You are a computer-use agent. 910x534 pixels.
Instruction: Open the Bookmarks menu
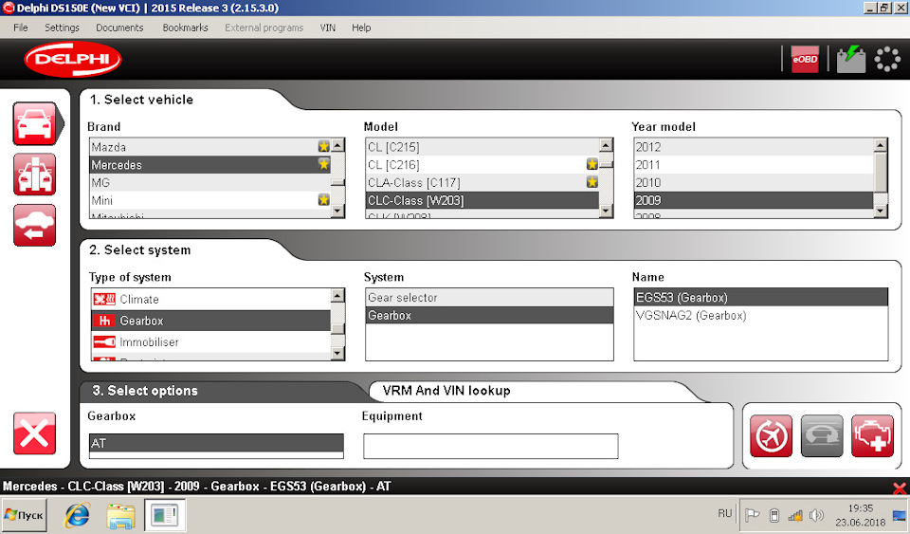coord(185,28)
